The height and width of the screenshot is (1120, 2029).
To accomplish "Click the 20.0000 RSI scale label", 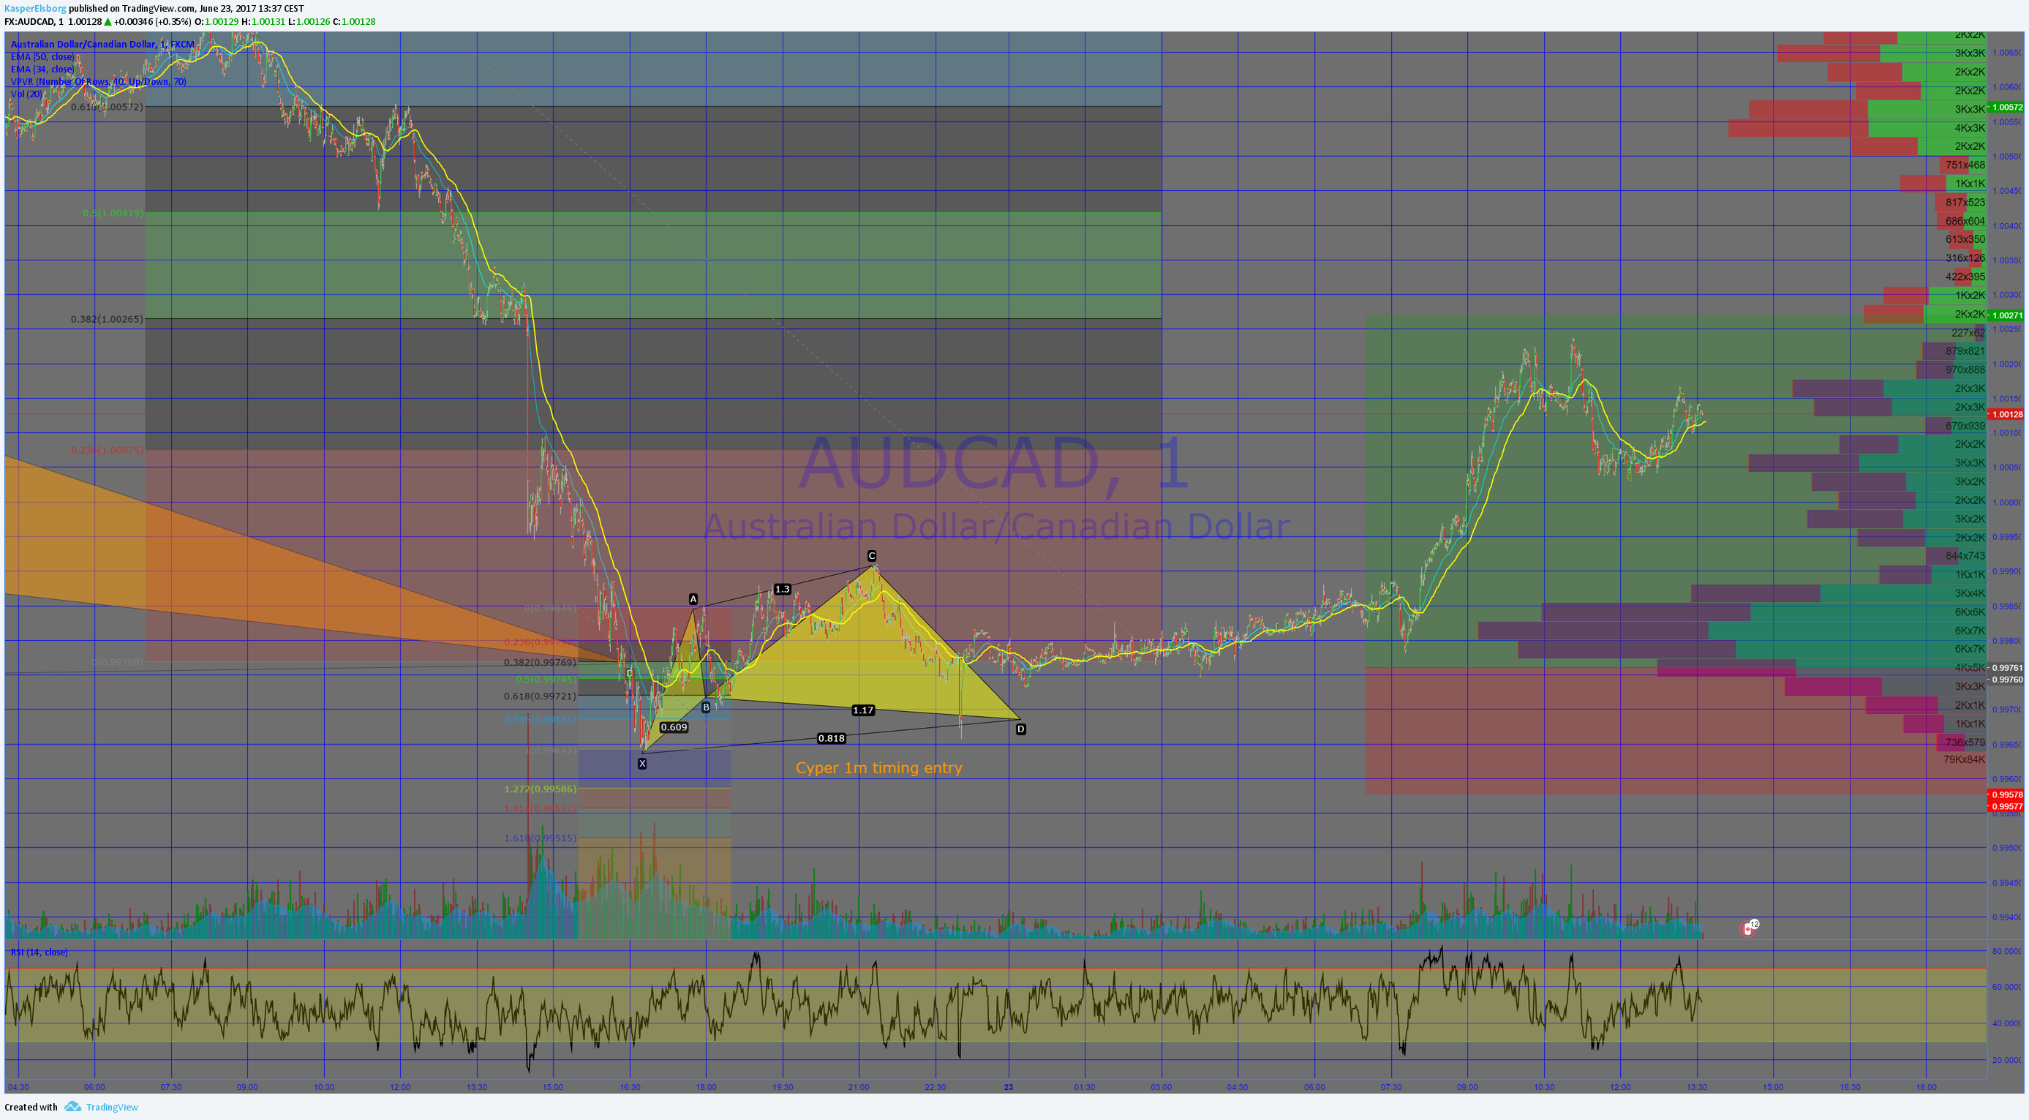I will click(x=2007, y=1060).
